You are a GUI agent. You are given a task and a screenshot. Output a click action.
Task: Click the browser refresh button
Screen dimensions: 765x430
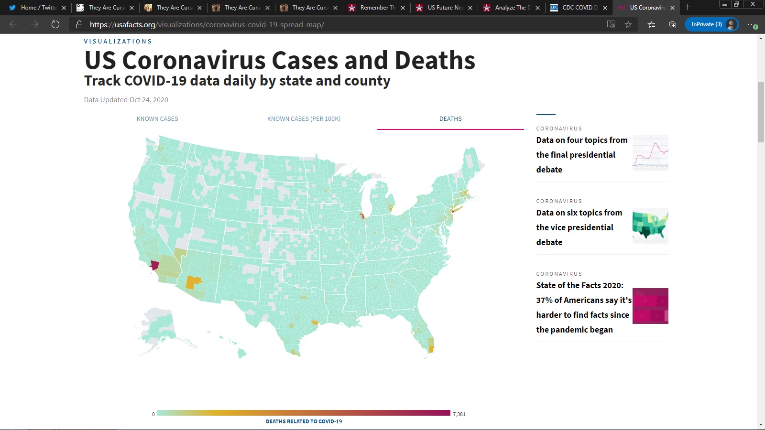pos(55,24)
